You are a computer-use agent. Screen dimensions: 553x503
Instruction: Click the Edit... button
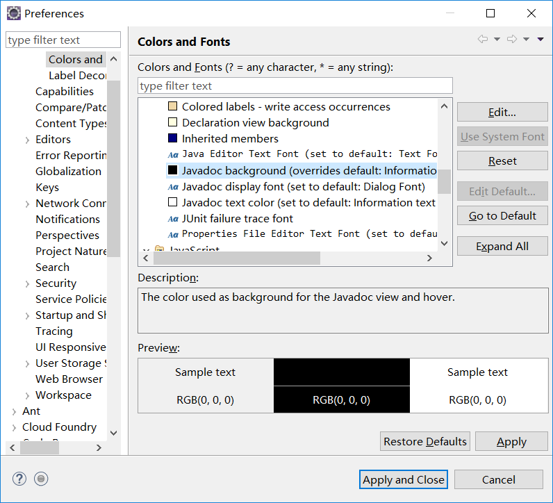tap(502, 112)
